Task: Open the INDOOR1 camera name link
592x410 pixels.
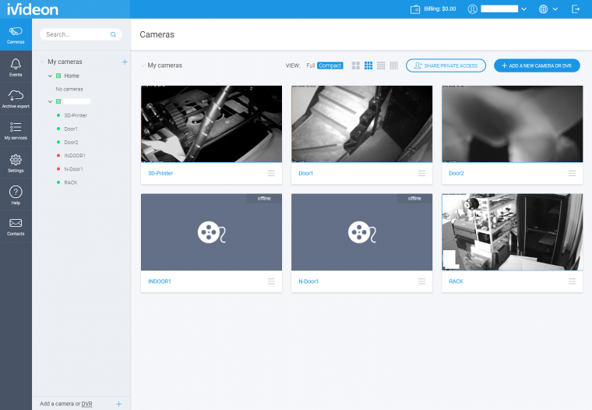Action: (160, 281)
